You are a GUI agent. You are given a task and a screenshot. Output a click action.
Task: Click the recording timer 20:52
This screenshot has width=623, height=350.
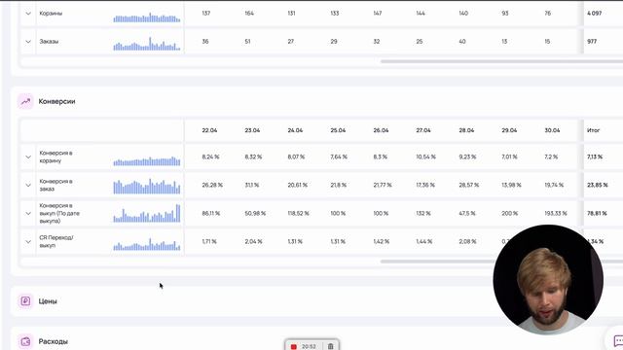tap(309, 346)
